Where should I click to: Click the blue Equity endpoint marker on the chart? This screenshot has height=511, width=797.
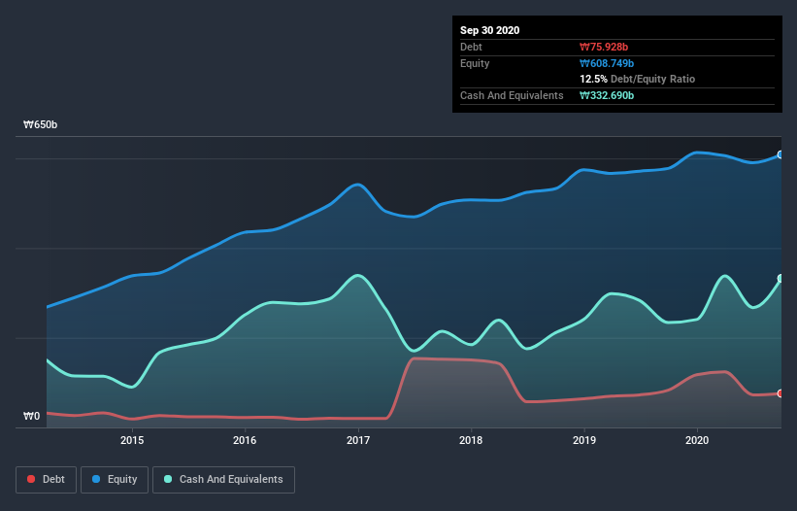(780, 154)
